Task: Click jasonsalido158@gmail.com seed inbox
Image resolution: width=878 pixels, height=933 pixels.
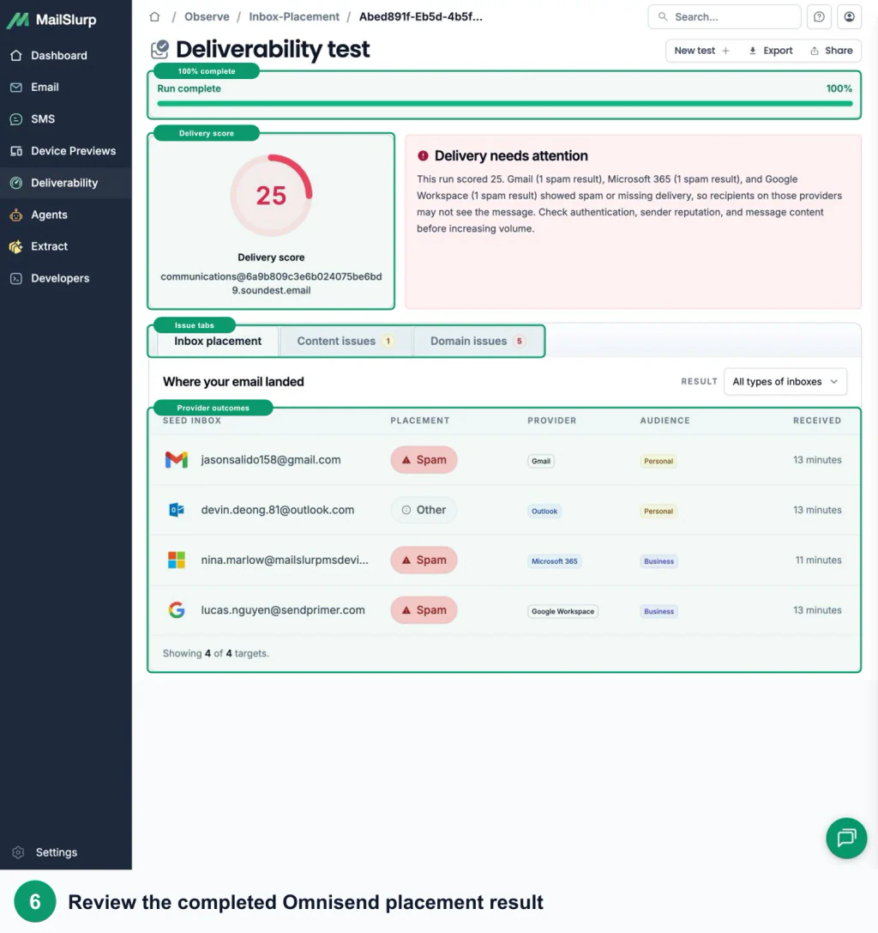Action: (x=270, y=460)
